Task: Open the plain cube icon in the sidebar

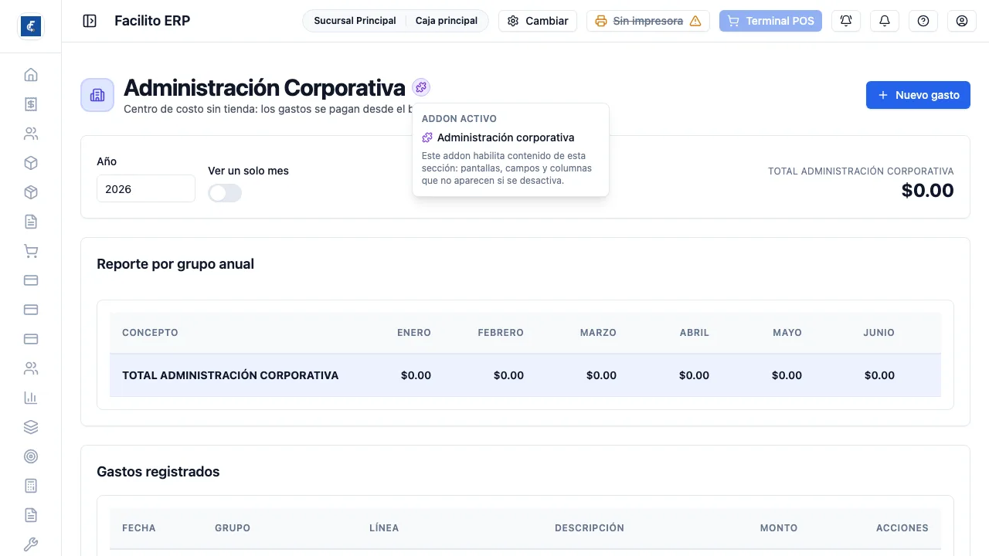Action: 31,163
